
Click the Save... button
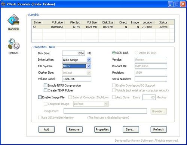tap(131, 129)
